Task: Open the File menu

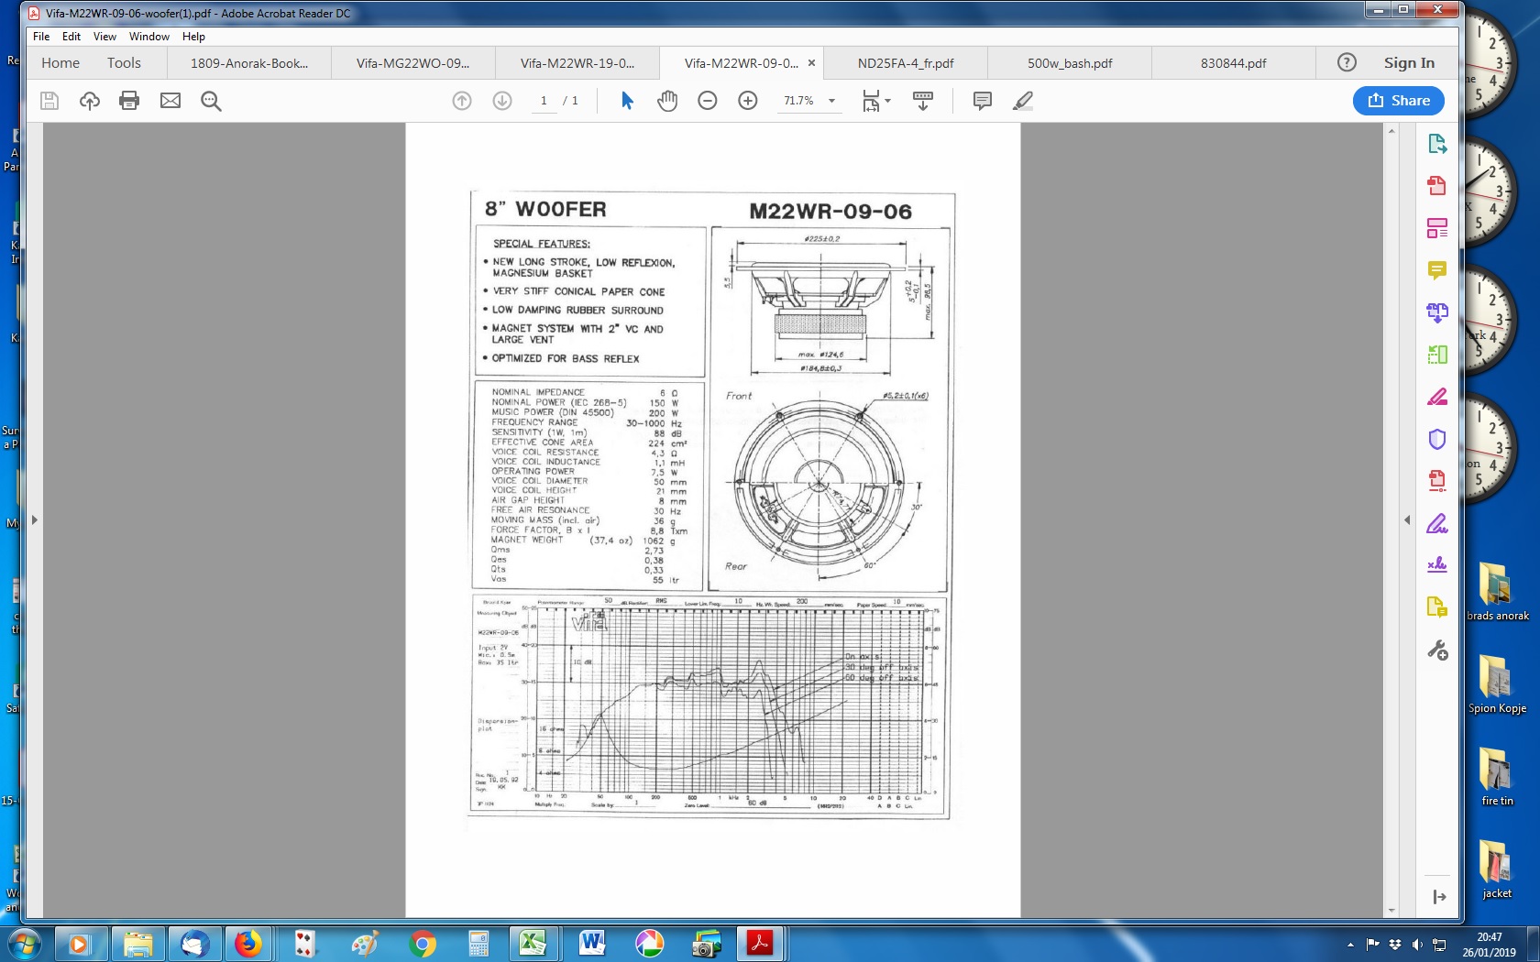Action: click(x=41, y=37)
